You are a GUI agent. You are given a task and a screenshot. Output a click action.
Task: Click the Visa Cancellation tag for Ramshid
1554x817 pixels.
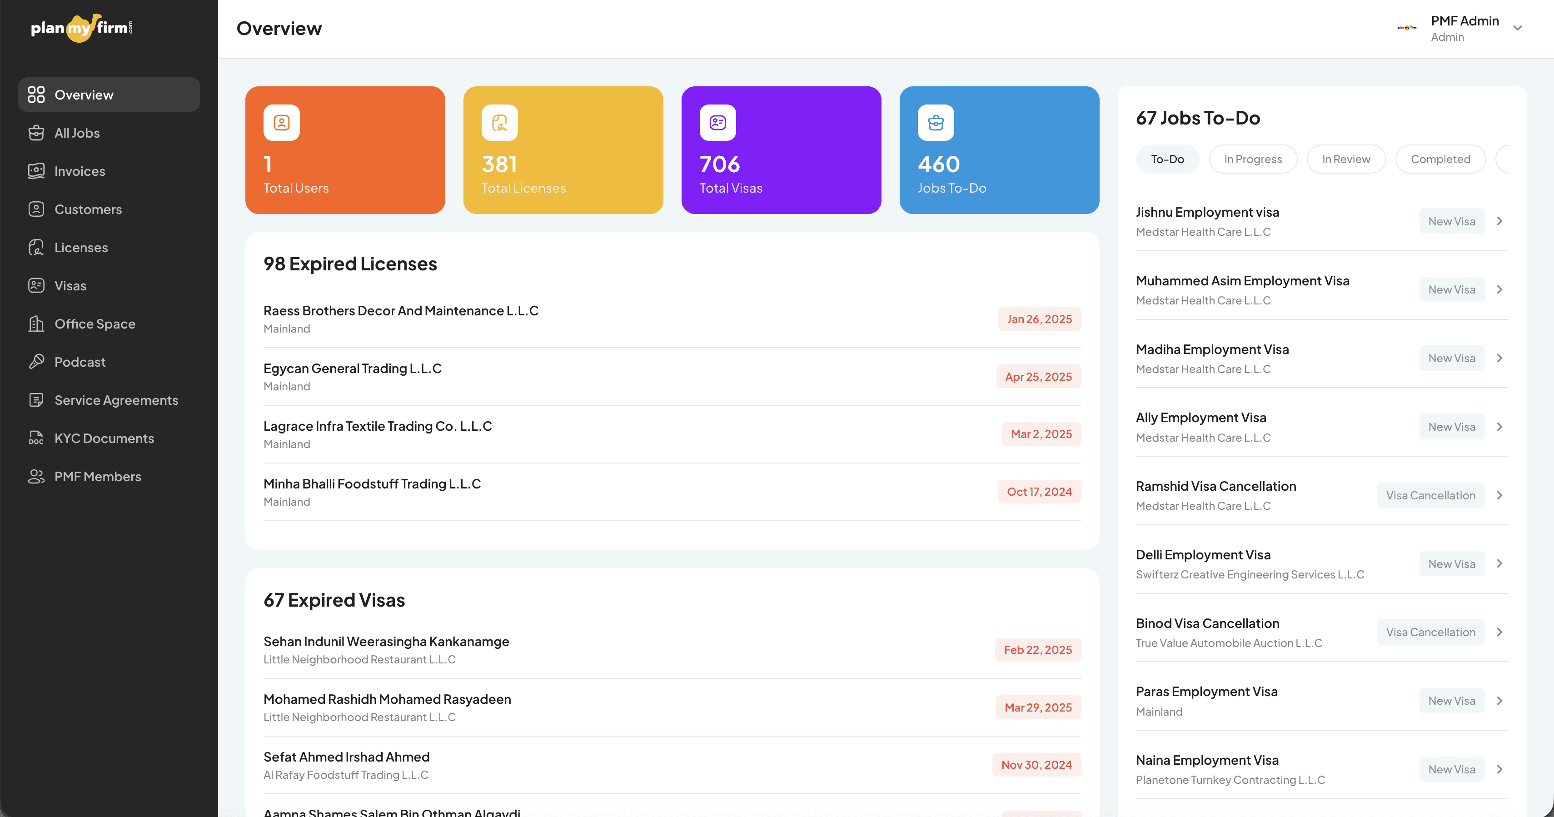(x=1430, y=495)
